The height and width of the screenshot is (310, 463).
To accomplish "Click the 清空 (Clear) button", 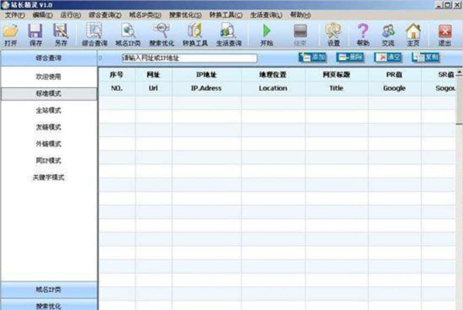I will 388,57.
